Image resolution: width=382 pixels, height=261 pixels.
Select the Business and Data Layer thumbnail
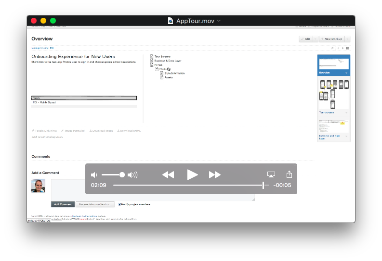click(x=334, y=126)
